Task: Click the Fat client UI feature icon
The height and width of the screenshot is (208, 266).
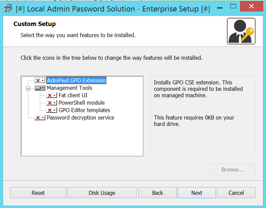Action: pyautogui.click(x=51, y=95)
